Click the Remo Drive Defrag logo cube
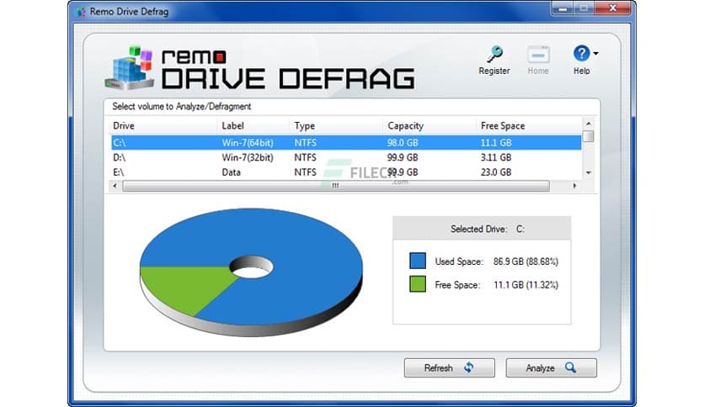This screenshot has width=704, height=407. [x=130, y=67]
